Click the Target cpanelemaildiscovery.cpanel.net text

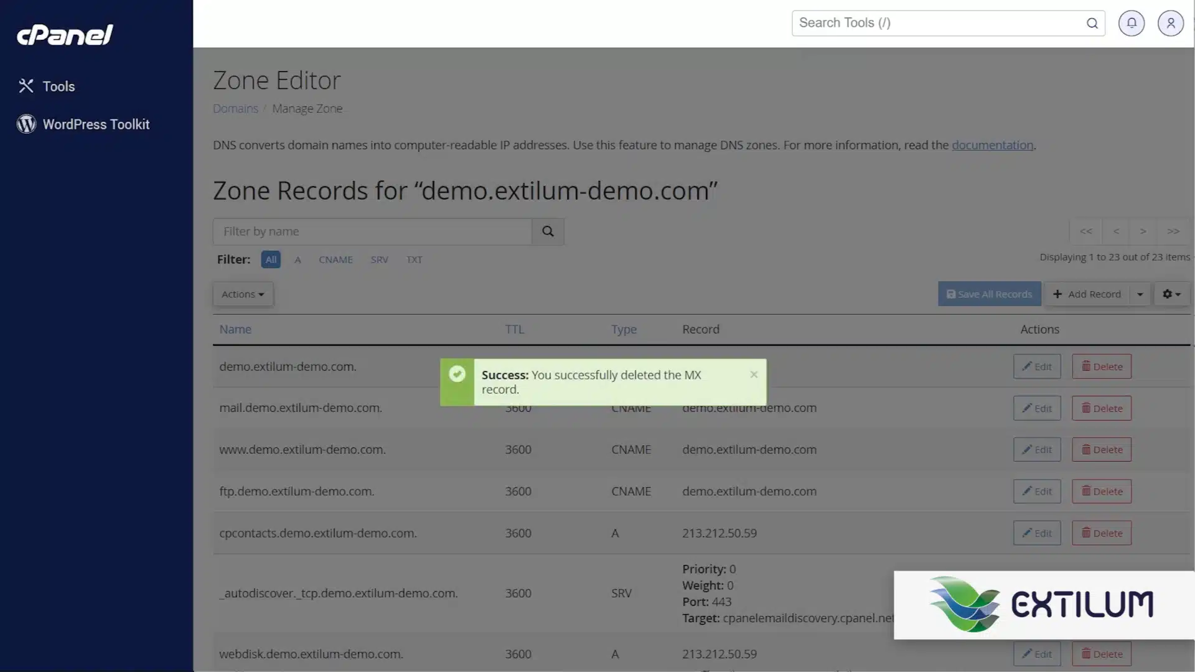click(788, 618)
